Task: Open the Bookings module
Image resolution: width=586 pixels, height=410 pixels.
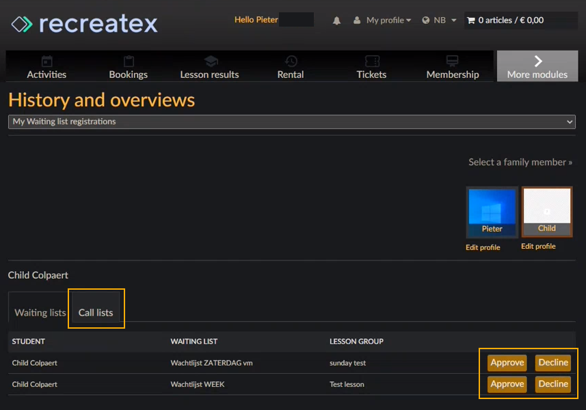Action: (x=128, y=68)
